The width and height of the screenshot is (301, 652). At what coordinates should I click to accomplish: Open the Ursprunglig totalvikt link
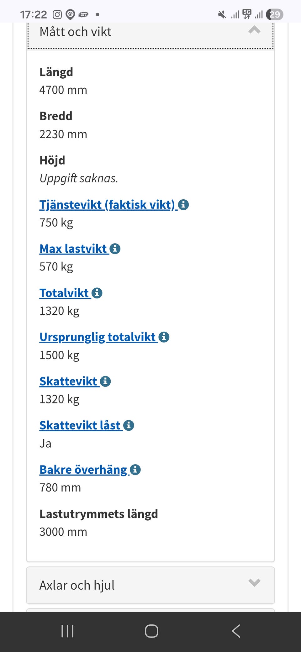(98, 337)
